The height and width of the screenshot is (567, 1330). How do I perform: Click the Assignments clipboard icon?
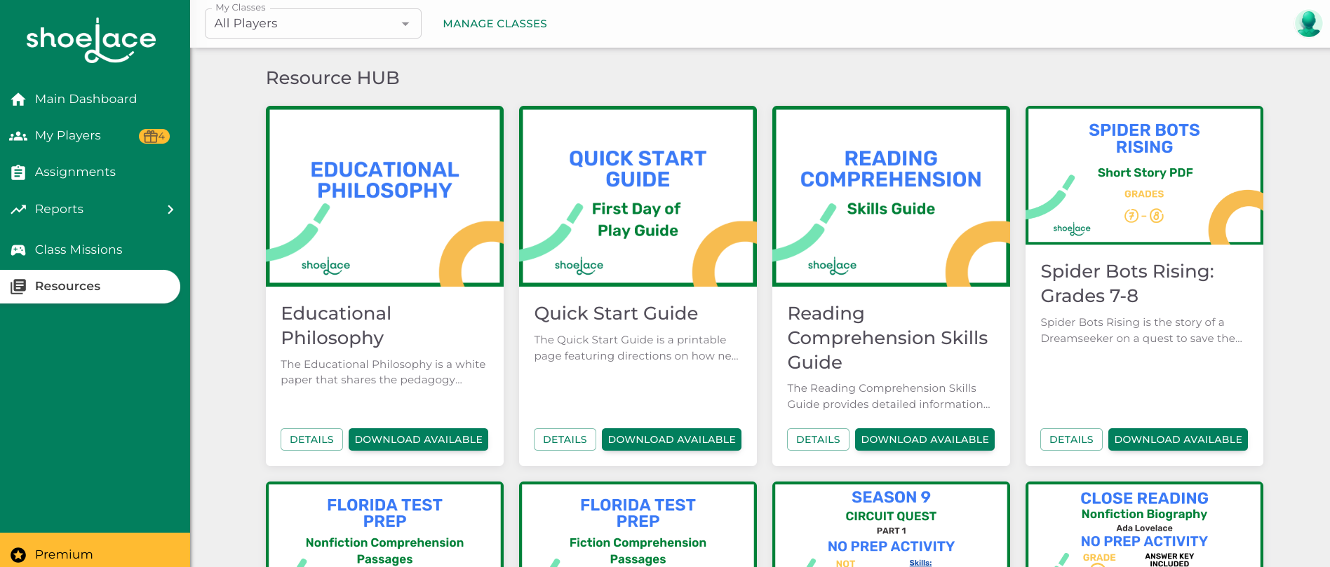click(18, 172)
